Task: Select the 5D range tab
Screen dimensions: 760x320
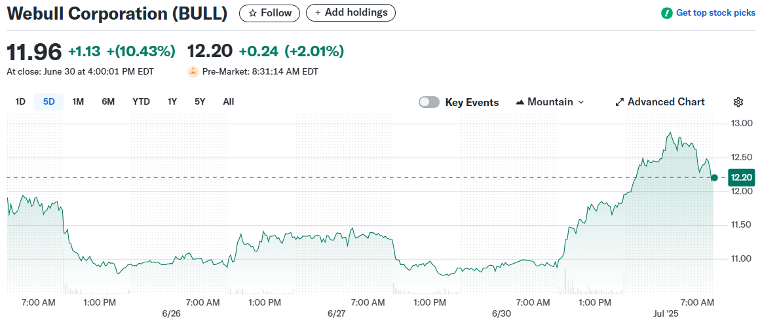Action: coord(49,101)
